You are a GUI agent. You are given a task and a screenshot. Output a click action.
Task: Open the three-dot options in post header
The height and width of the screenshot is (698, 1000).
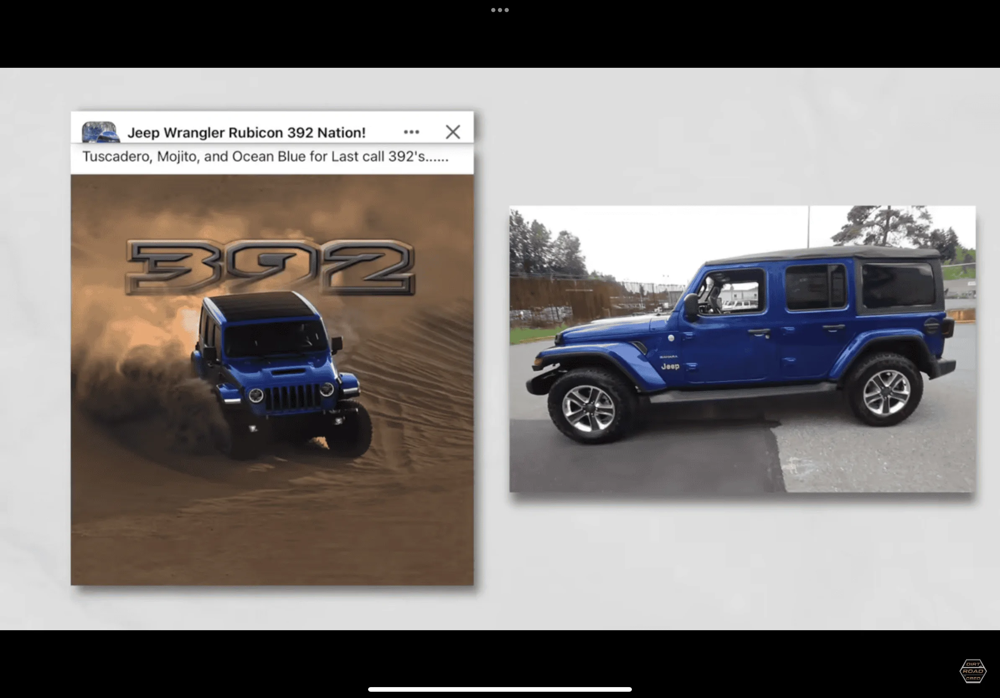coord(411,132)
